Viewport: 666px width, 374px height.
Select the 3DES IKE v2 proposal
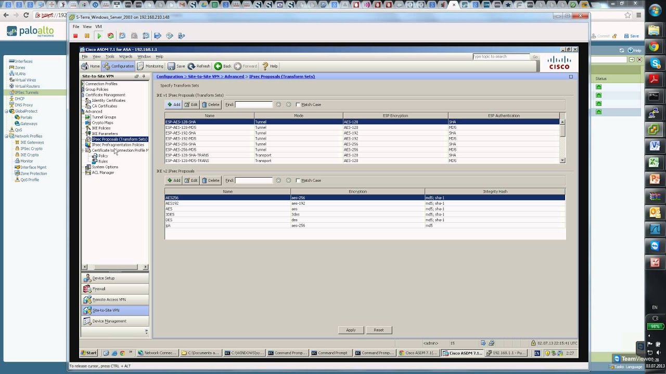pos(365,215)
